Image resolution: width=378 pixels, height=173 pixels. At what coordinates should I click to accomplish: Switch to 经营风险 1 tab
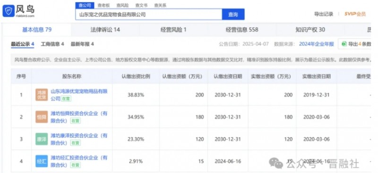(x=173, y=30)
